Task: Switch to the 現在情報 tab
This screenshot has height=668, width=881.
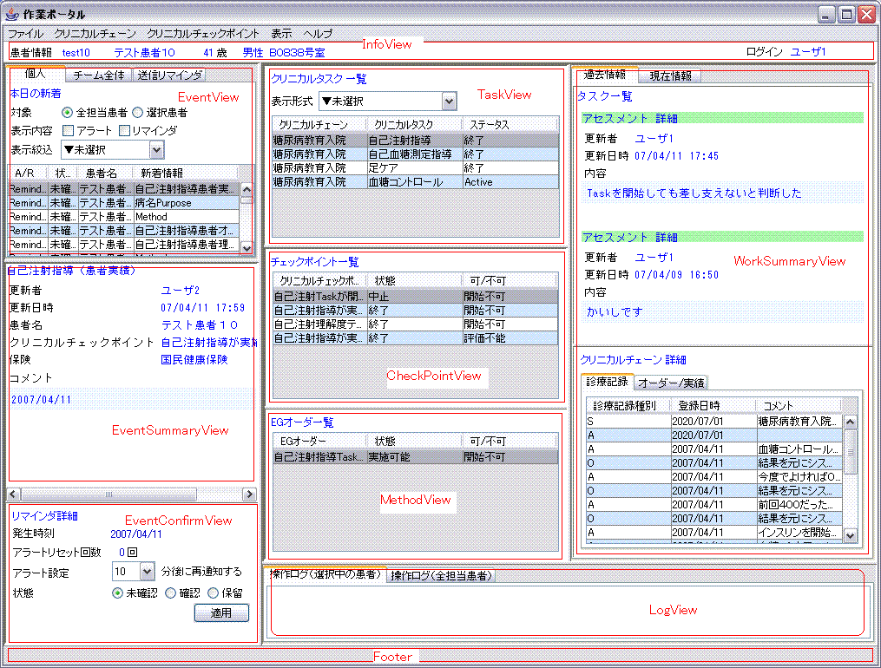Action: 670,75
